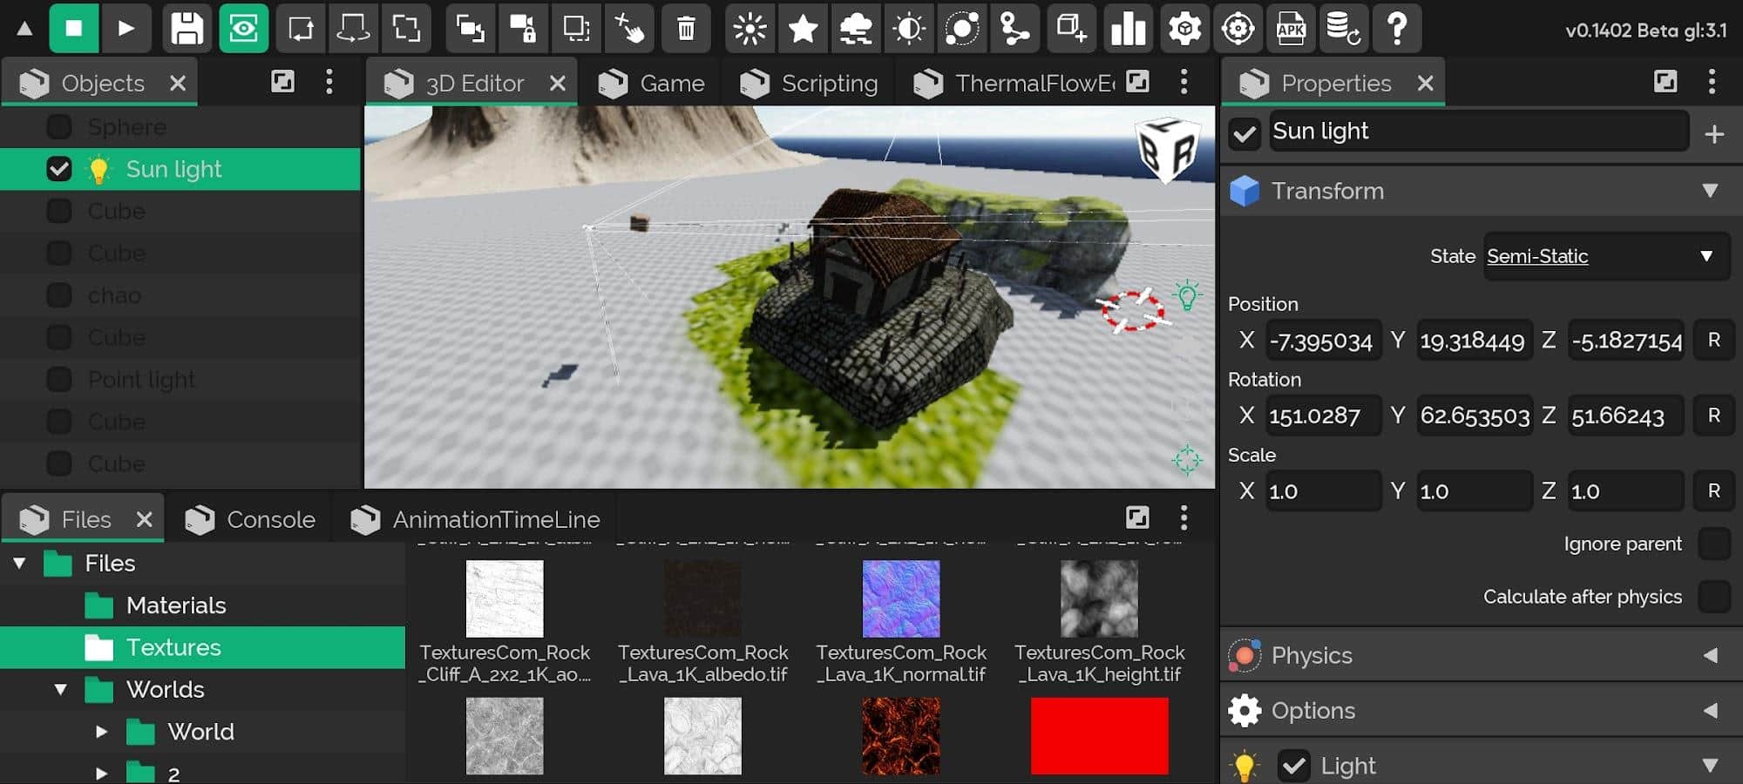1743x784 pixels.
Task: Click the orientation cube gizmo in viewport
Action: pyautogui.click(x=1167, y=150)
